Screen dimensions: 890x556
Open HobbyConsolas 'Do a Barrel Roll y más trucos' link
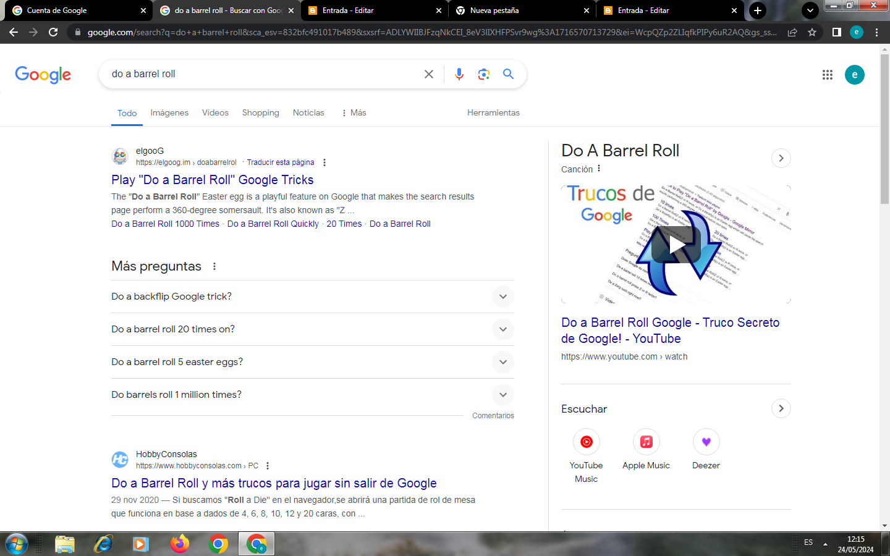click(274, 483)
